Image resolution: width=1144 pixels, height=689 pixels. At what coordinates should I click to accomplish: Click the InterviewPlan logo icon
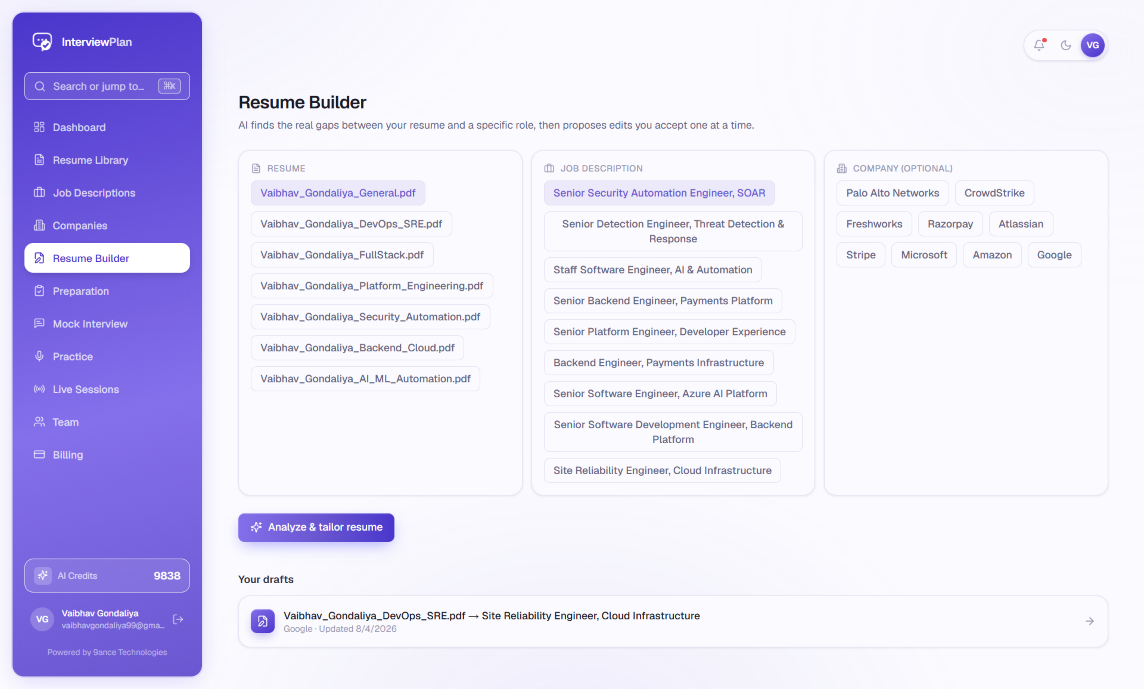pyautogui.click(x=42, y=42)
